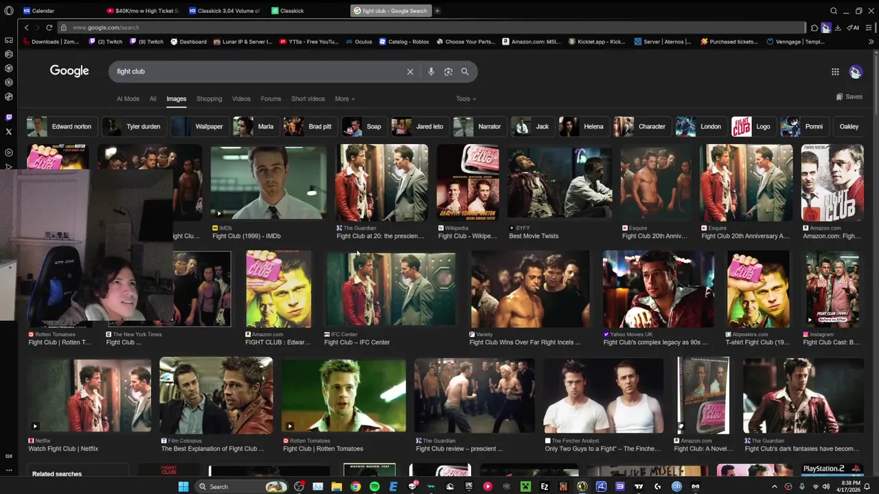Open the TradingView icon in the taskbar
This screenshot has height=494, width=879.
[x=639, y=486]
